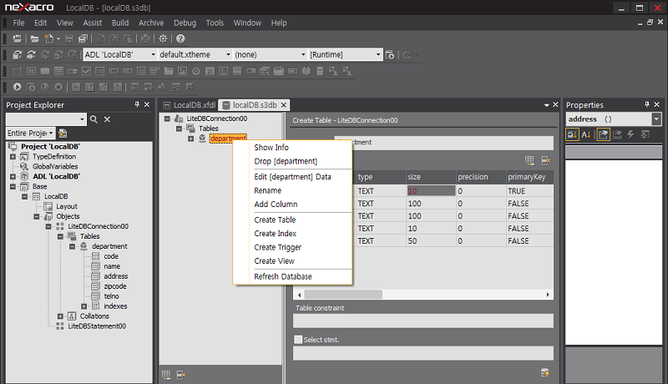The height and width of the screenshot is (384, 668).
Task: Click the Project Explorer search magnifier icon
Action: (94, 119)
